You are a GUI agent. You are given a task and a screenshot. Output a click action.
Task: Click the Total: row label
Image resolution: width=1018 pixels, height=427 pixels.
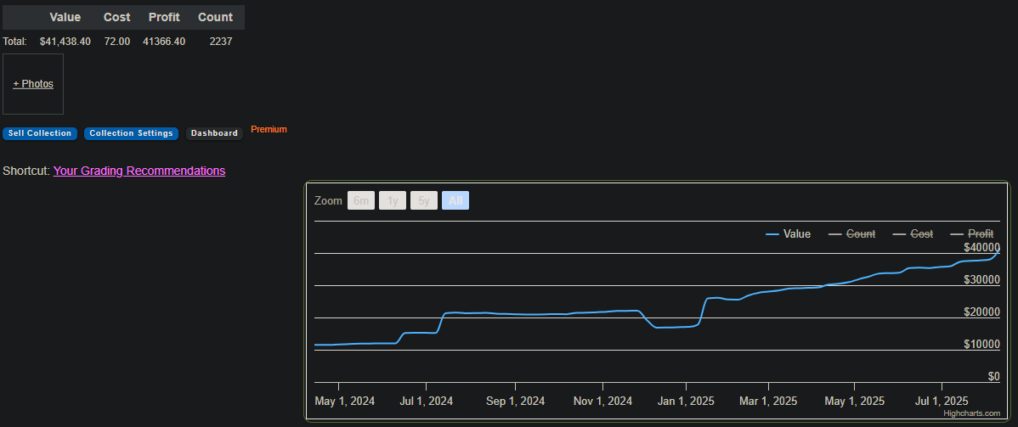15,42
